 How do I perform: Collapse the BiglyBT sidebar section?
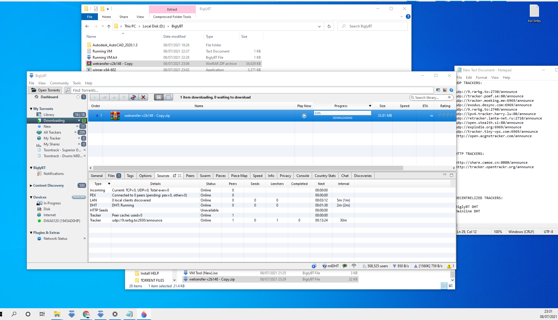pyautogui.click(x=31, y=168)
